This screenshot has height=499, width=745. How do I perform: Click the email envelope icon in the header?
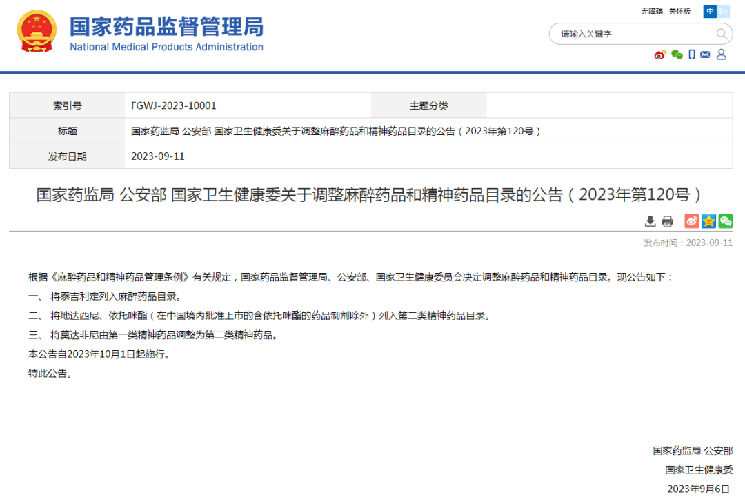coord(705,54)
